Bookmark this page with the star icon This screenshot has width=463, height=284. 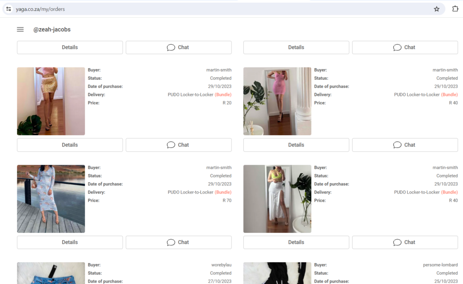(x=436, y=9)
